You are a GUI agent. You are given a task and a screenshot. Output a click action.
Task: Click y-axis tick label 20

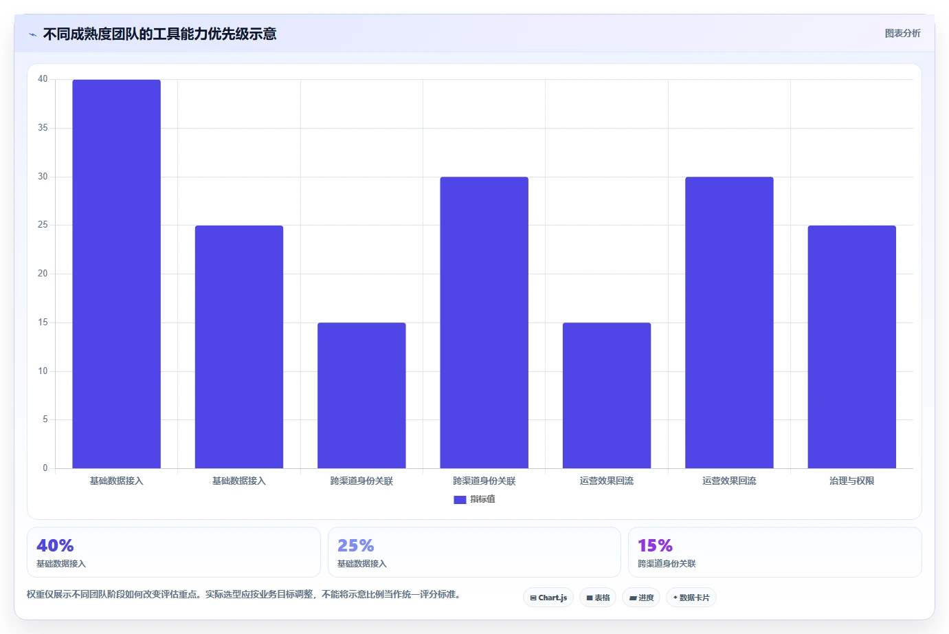click(x=43, y=274)
